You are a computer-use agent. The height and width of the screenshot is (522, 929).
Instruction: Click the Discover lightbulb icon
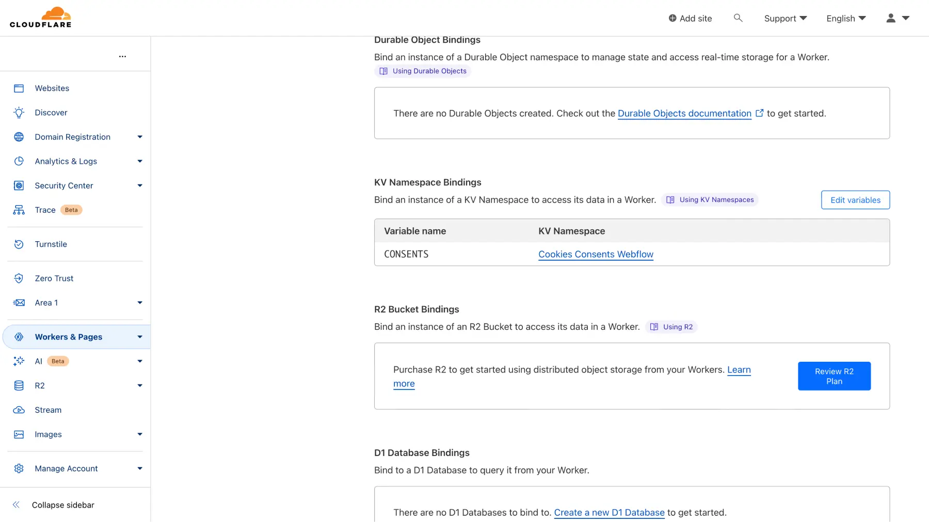tap(19, 112)
